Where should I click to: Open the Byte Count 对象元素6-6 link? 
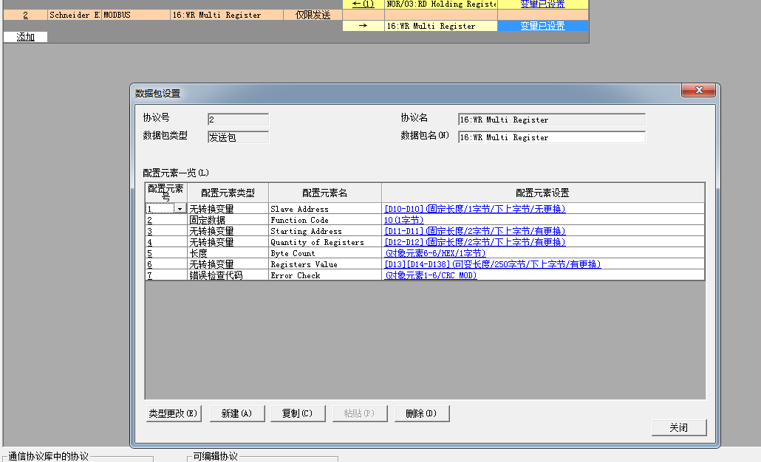pyautogui.click(x=434, y=253)
